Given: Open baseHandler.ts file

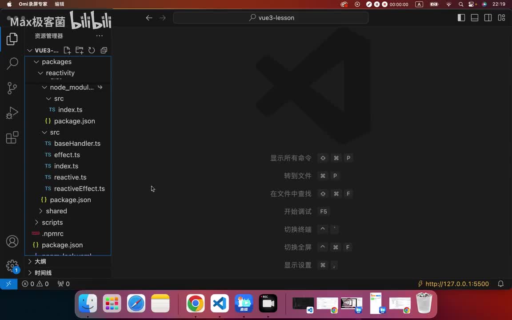Looking at the screenshot, I should pyautogui.click(x=68, y=144).
